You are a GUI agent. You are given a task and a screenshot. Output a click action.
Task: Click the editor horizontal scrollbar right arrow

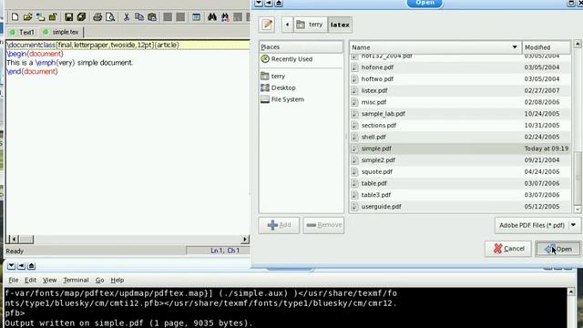click(245, 239)
